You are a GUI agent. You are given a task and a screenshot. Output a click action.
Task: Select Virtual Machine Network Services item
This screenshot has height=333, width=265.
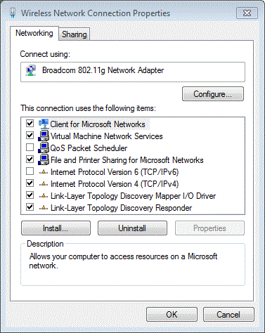click(107, 136)
